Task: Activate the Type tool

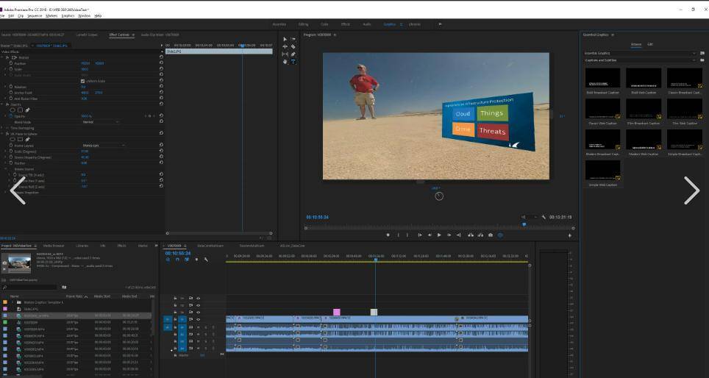Action: 293,62
